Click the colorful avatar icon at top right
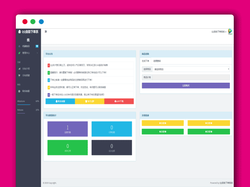The height and width of the screenshot is (187, 250). click(x=230, y=32)
